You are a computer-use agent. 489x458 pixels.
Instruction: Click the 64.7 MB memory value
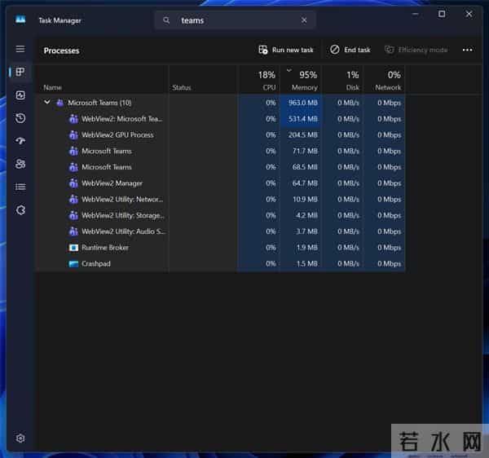(305, 183)
